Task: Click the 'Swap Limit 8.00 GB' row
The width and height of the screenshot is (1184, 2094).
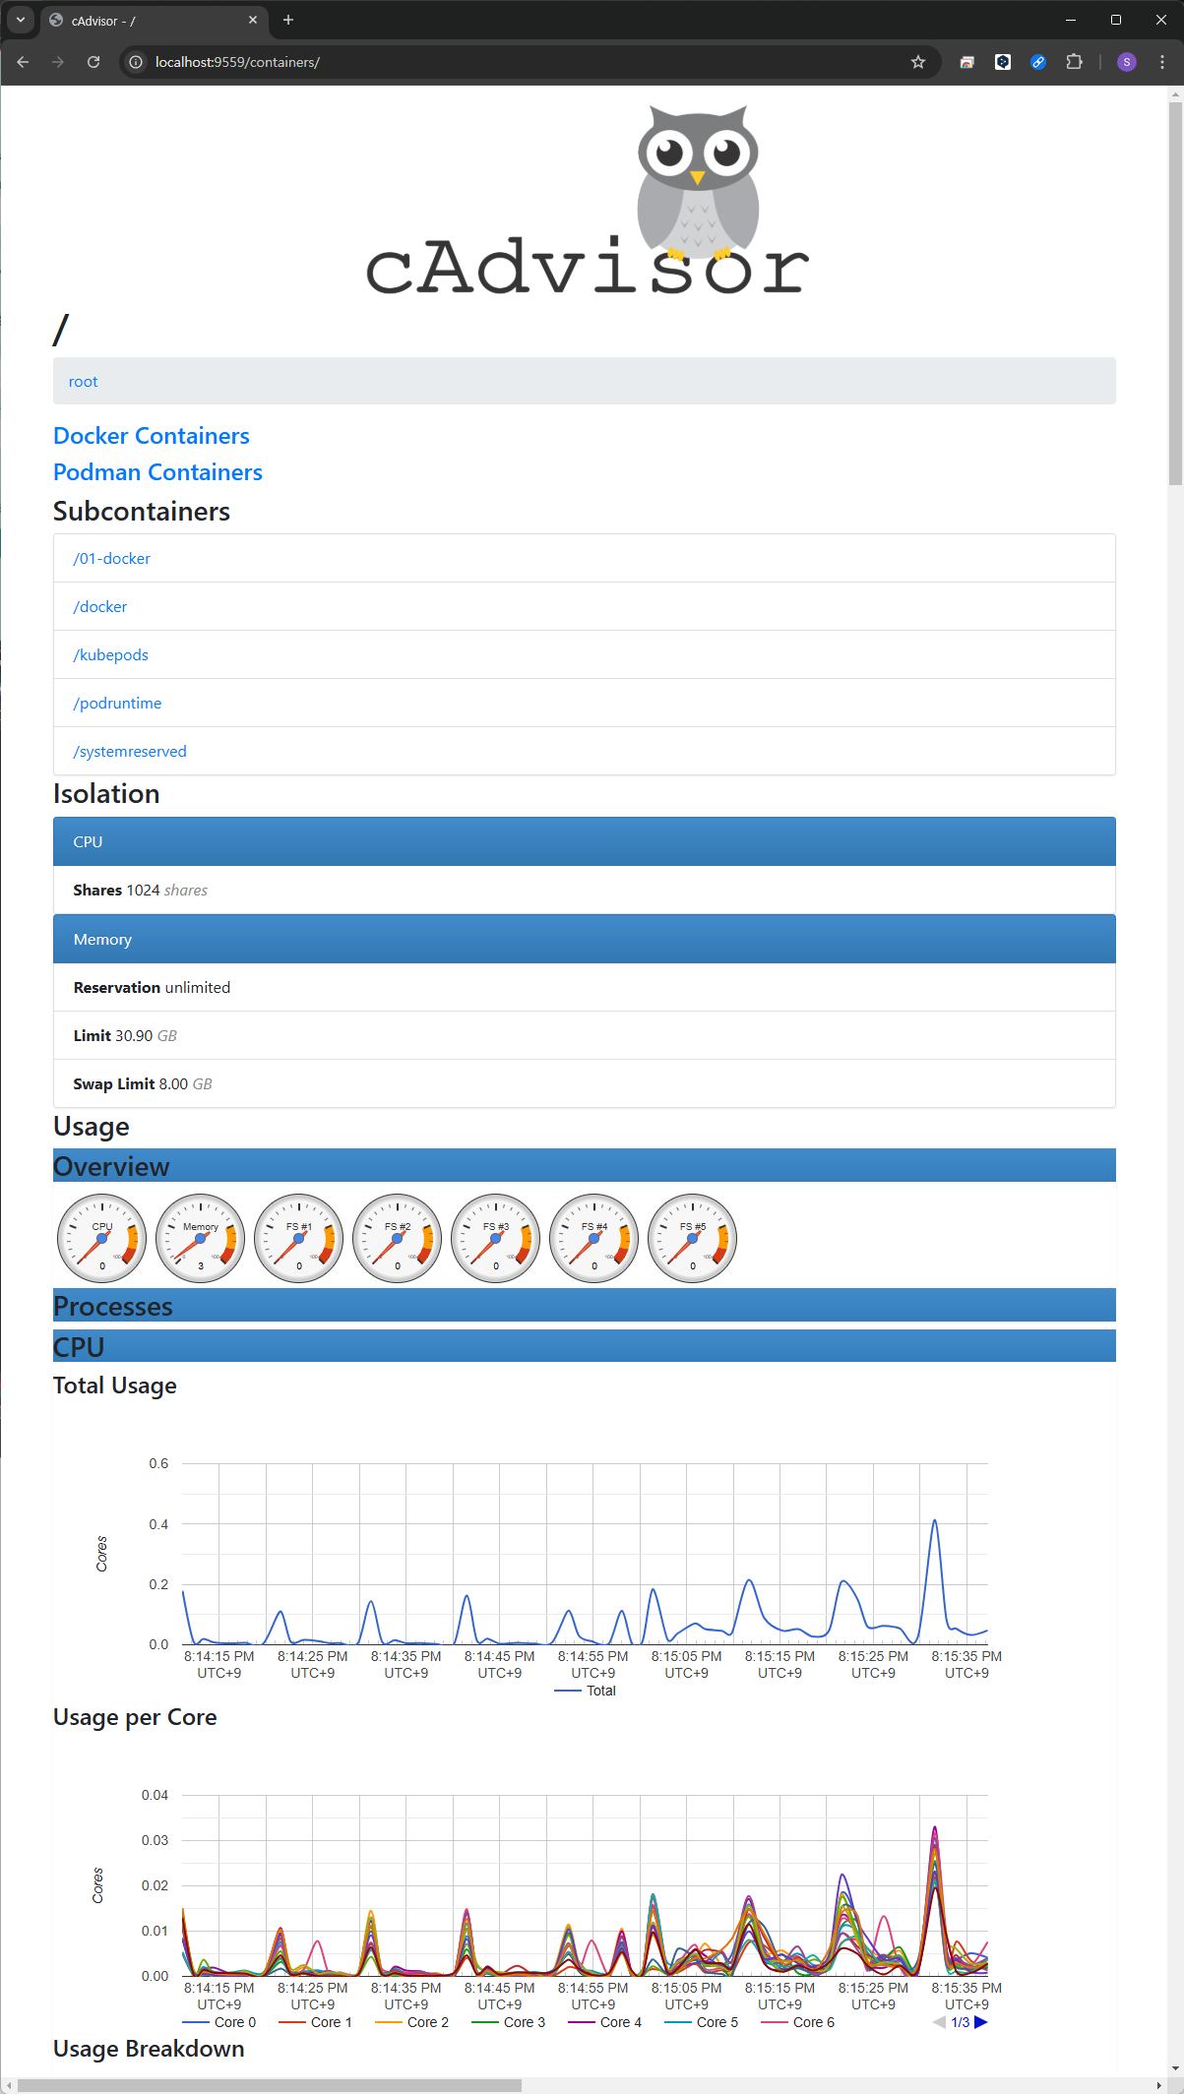Action: tap(585, 1083)
